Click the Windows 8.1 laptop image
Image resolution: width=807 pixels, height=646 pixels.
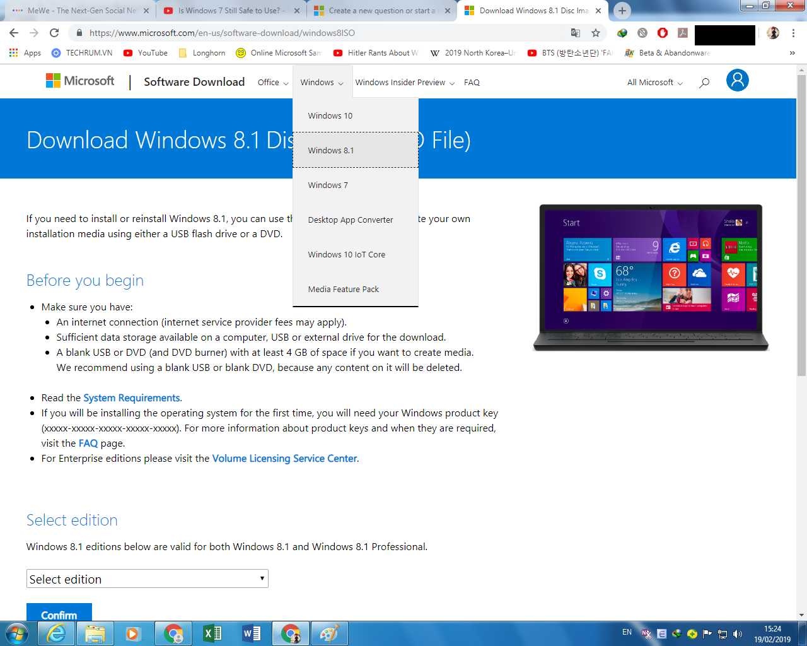[651, 278]
